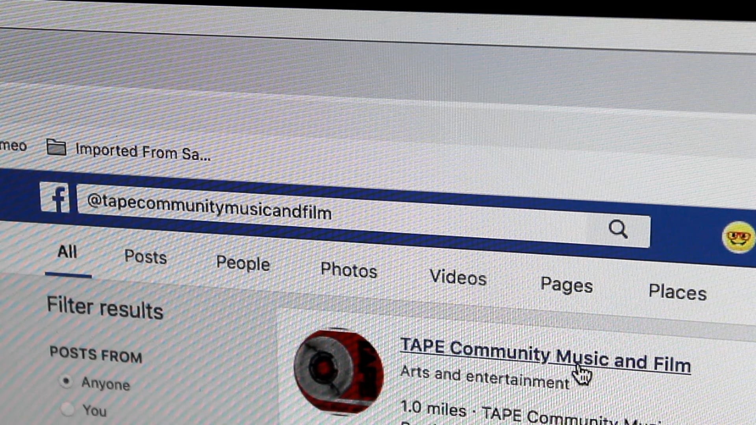Viewport: 756px width, 425px height.
Task: Click the search field containing @tapecommunitymusicandfilm
Action: (x=363, y=215)
